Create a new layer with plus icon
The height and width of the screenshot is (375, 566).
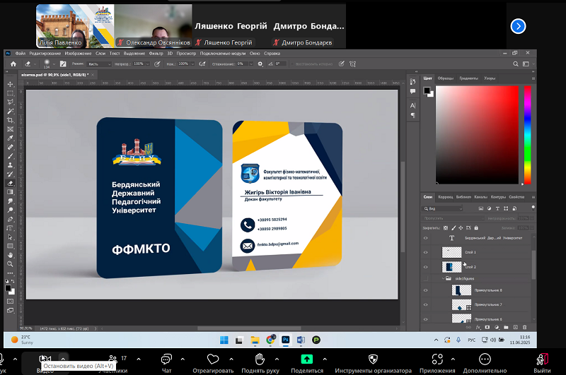515,327
